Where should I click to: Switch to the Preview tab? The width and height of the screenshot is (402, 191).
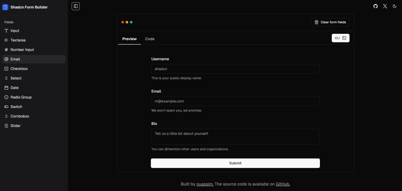130,39
